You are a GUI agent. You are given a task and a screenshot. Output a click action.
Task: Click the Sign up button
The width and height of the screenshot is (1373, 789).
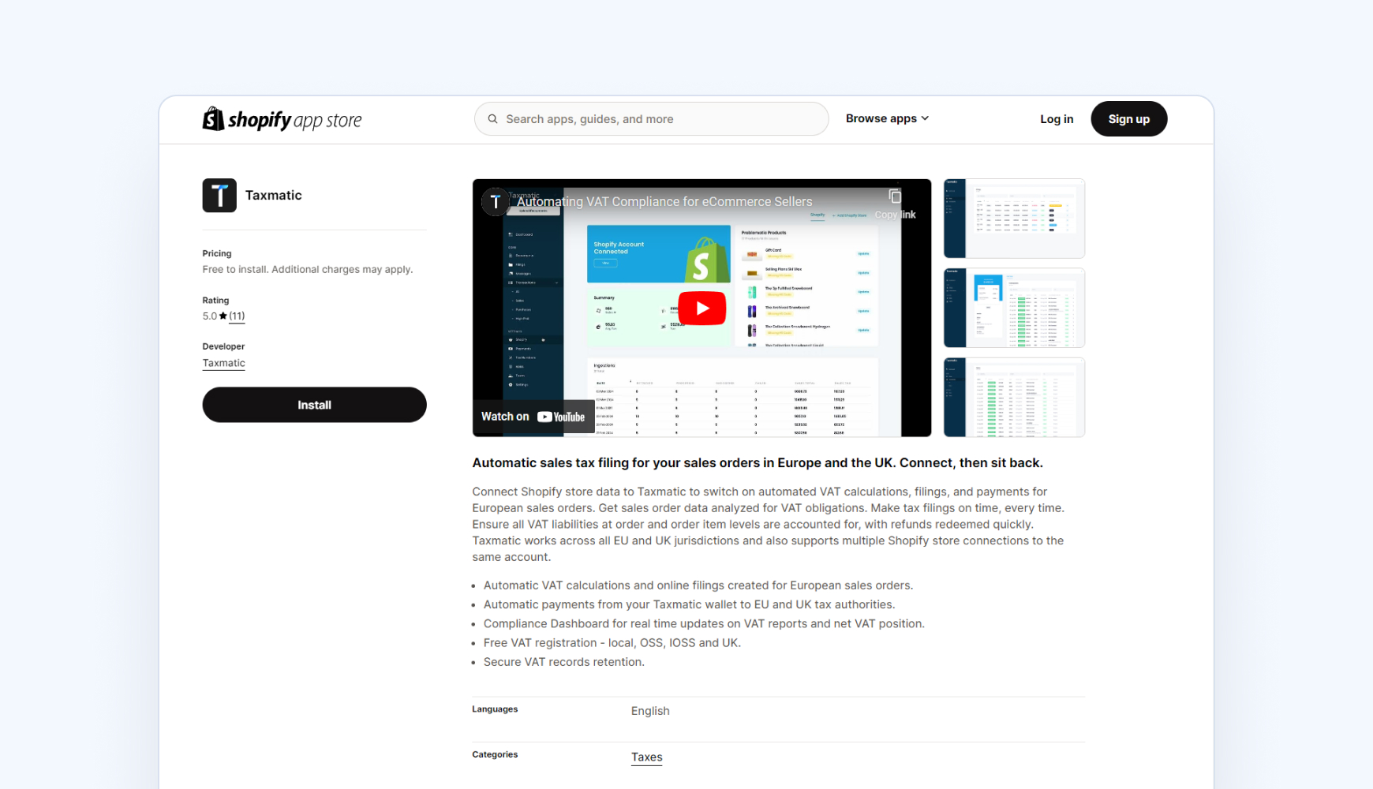[1128, 119]
